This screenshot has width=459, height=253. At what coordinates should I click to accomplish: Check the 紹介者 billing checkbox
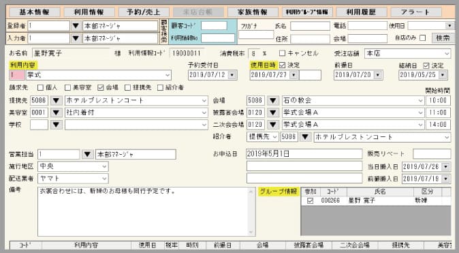click(160, 88)
